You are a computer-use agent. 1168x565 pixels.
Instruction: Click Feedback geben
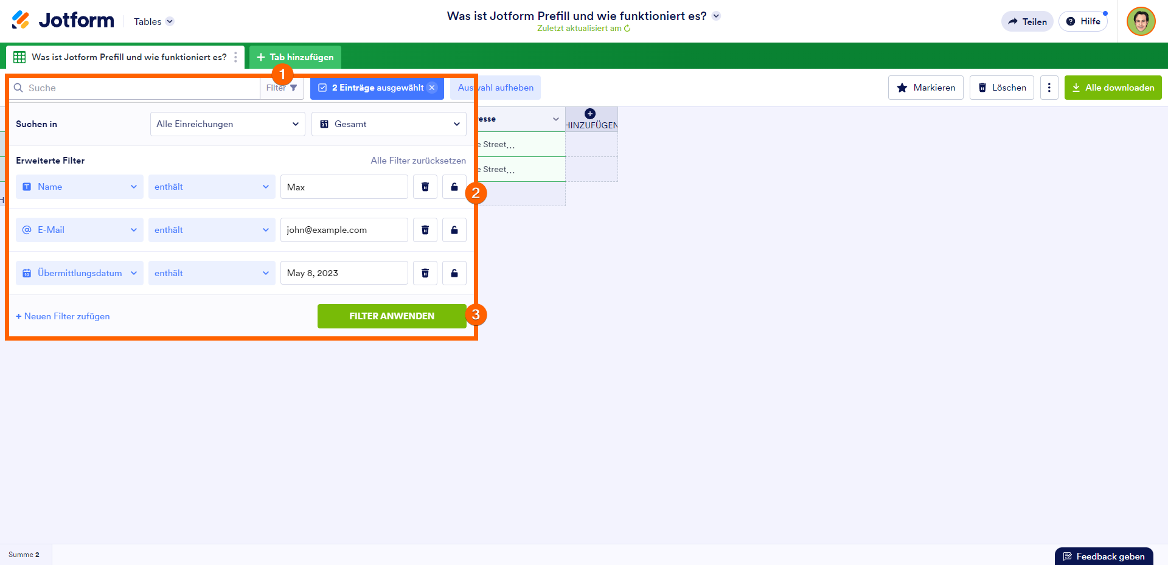pos(1104,556)
